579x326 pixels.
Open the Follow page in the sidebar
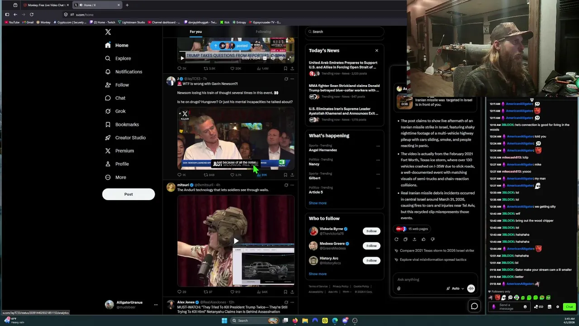point(117,85)
